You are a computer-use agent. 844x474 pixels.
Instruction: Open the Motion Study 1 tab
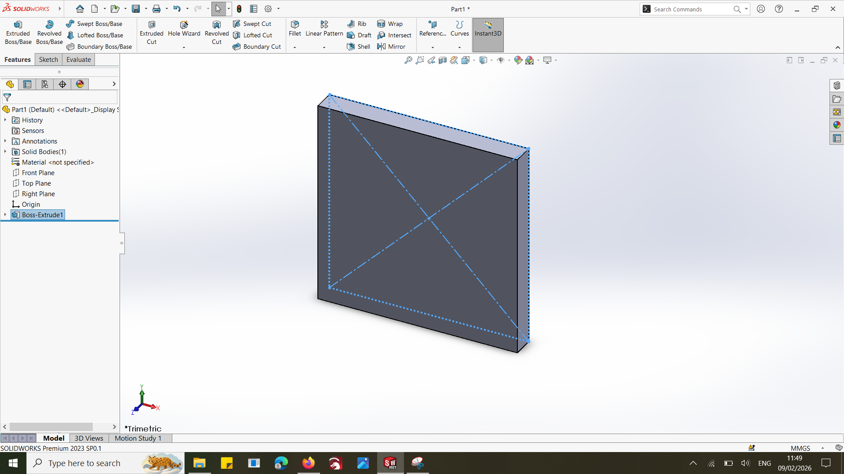click(138, 438)
